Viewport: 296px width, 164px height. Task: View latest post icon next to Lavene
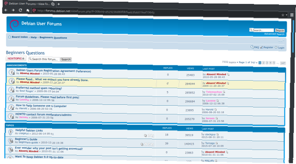pos(218,101)
